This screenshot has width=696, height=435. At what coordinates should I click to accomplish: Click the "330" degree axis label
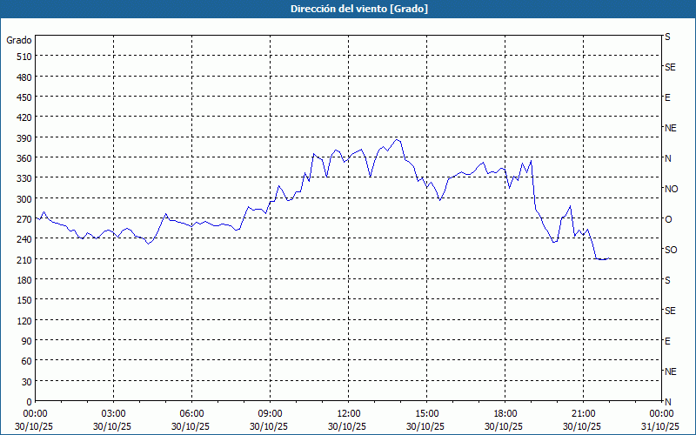pyautogui.click(x=25, y=178)
